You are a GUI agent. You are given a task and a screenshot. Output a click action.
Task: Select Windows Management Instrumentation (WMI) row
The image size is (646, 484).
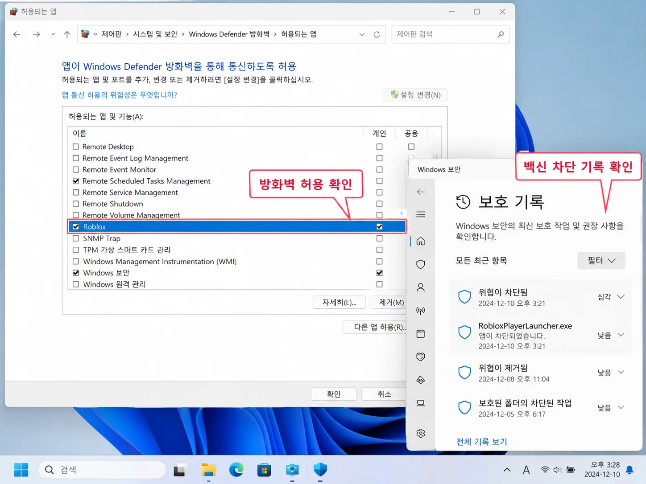[238, 262]
